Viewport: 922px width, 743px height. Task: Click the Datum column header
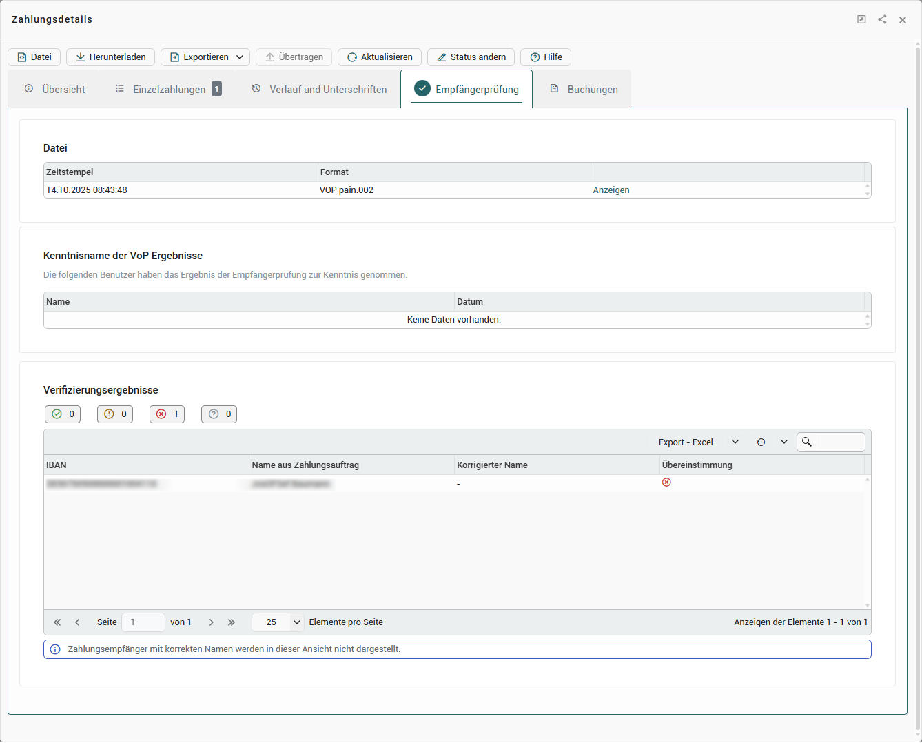(659, 302)
